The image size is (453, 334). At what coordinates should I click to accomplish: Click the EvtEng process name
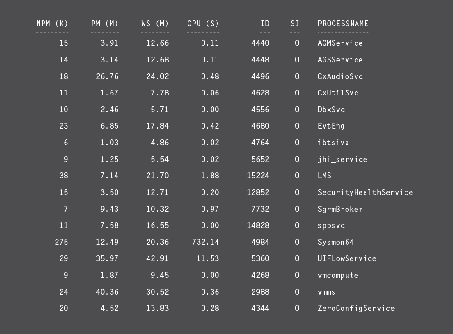pos(331,126)
